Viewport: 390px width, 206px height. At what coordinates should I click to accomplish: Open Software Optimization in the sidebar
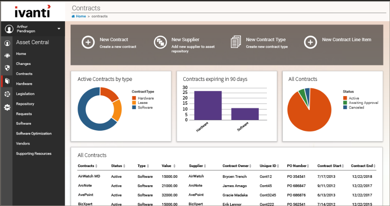pos(34,133)
